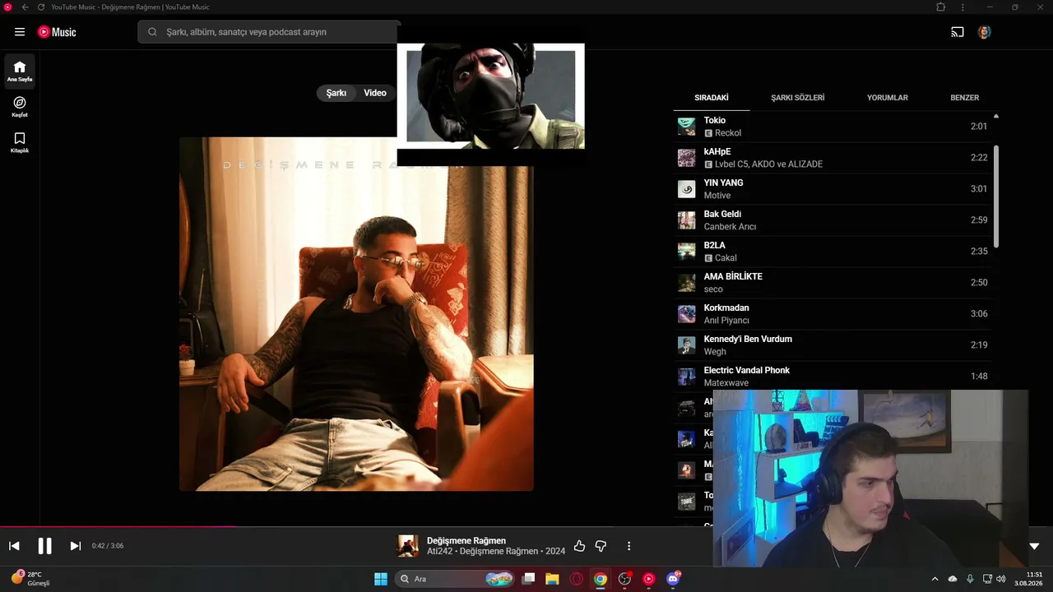Open the BENZER tab
This screenshot has width=1053, height=592.
[965, 98]
